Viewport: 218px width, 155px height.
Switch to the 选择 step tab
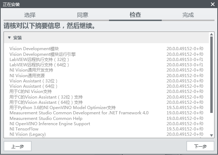[30, 15]
